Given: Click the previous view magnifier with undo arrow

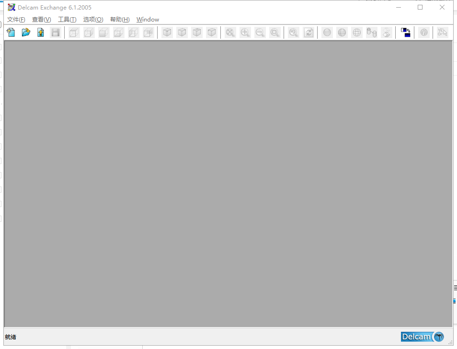Looking at the screenshot, I should 294,33.
